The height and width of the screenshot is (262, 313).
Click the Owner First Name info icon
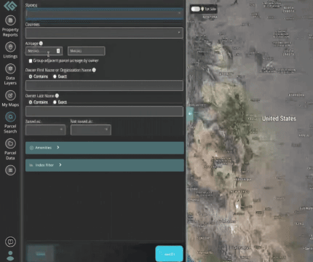(94, 70)
